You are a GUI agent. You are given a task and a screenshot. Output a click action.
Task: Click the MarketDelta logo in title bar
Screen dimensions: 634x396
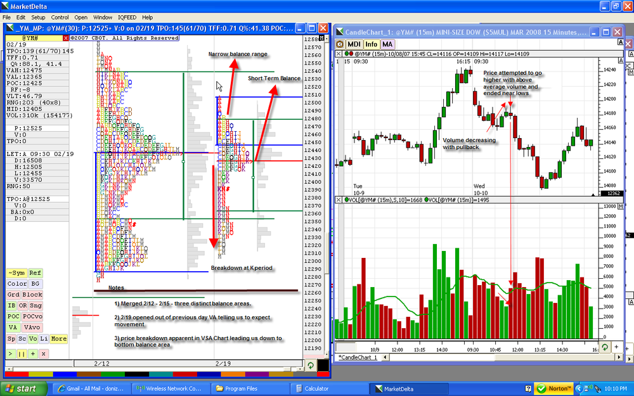coord(5,6)
